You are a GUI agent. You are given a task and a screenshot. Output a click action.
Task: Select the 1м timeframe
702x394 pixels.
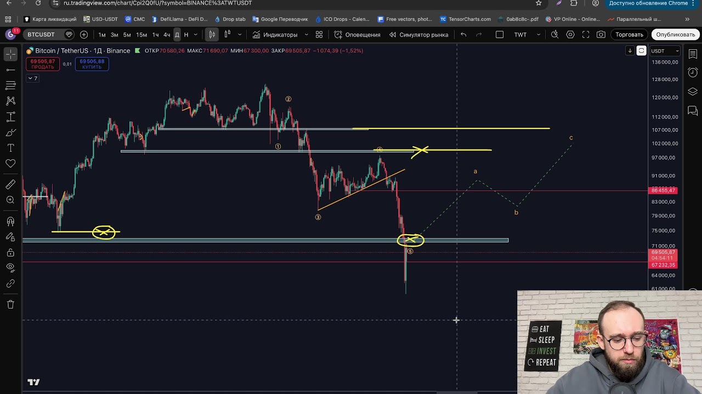102,34
